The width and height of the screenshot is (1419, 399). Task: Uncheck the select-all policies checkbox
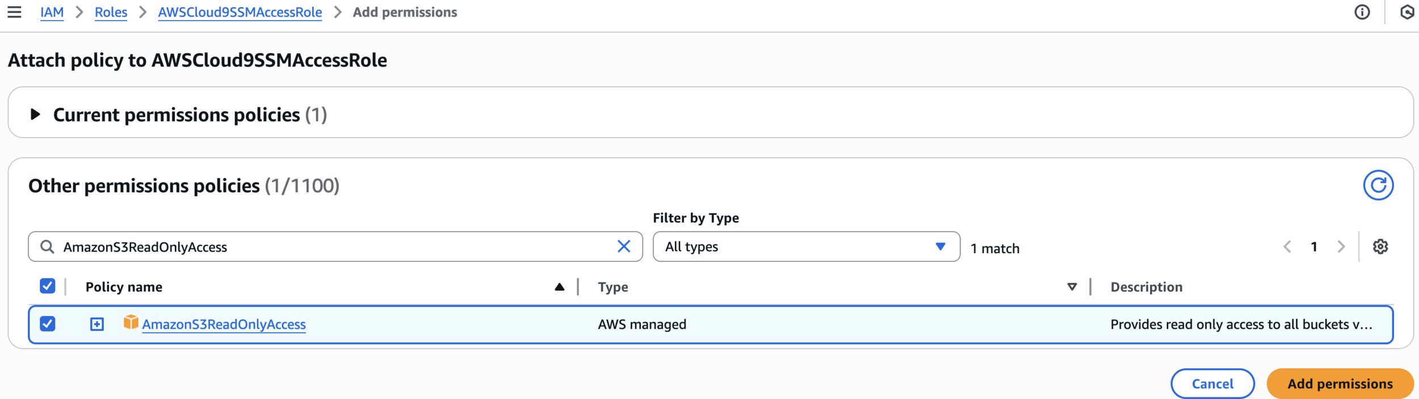[48, 286]
